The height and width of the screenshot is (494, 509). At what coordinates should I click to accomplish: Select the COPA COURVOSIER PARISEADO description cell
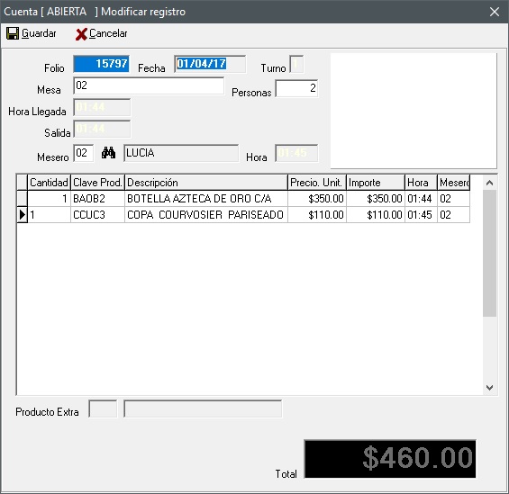coord(206,214)
